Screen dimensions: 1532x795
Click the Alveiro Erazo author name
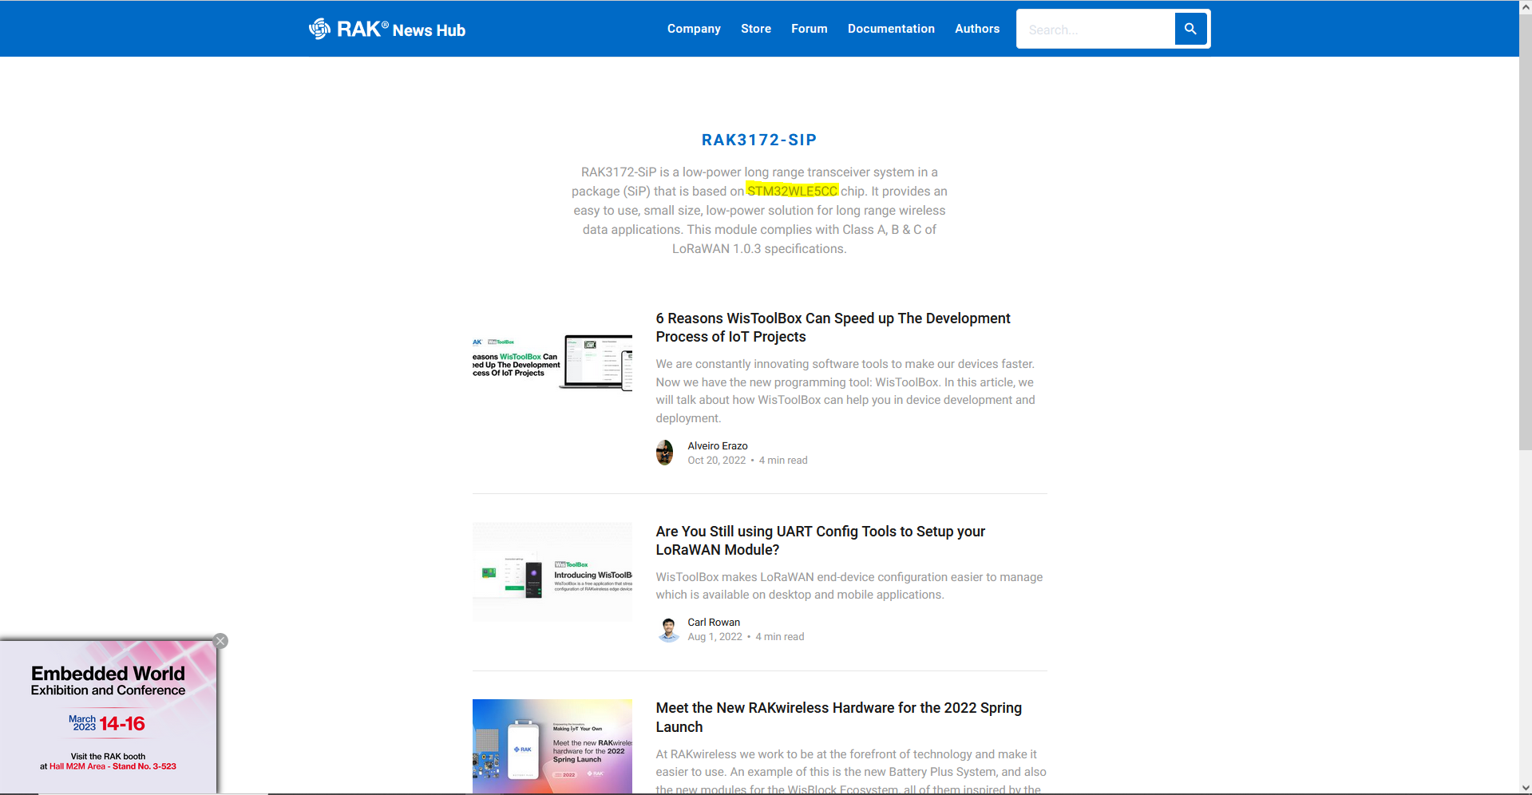point(717,446)
